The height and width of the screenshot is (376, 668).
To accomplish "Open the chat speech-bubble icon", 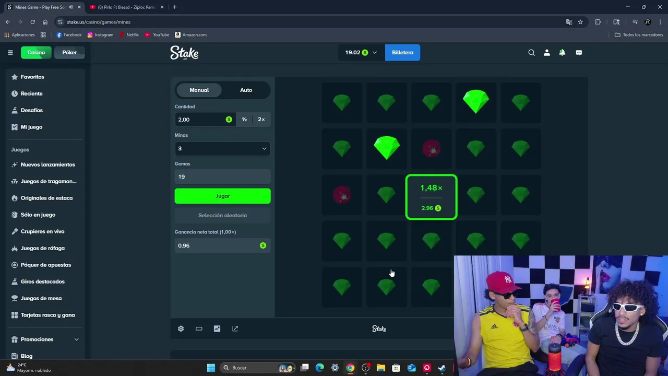I will pos(579,52).
